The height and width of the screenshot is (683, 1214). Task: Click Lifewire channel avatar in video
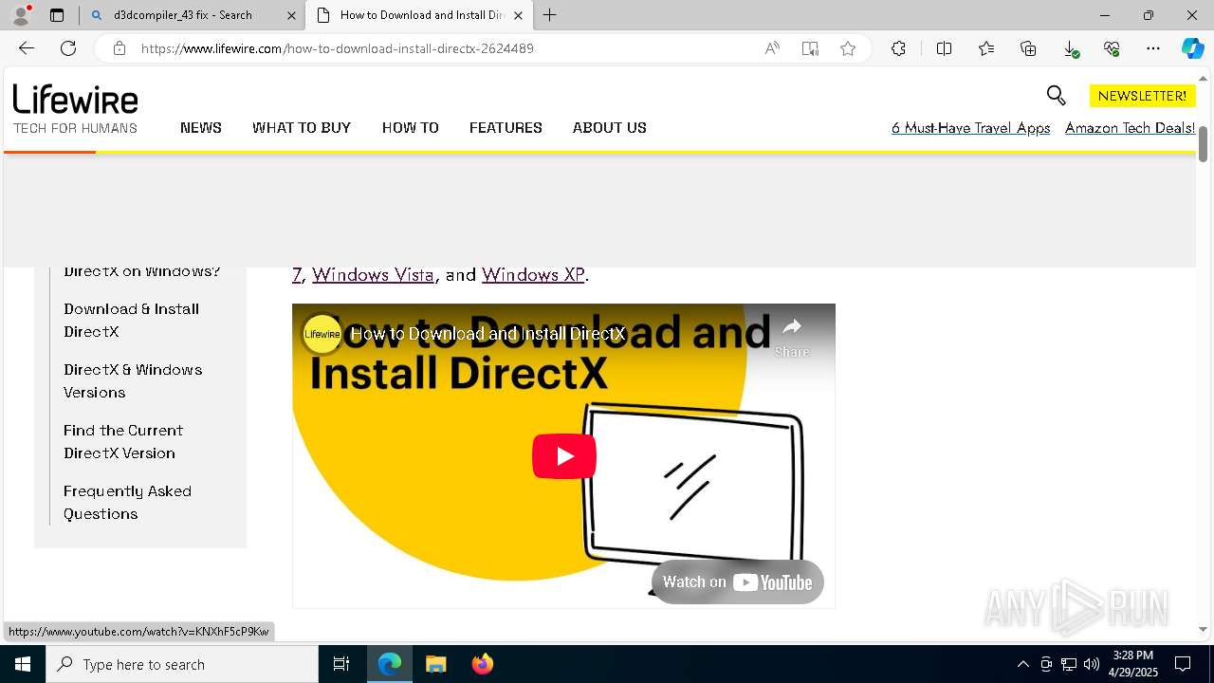[x=322, y=334]
